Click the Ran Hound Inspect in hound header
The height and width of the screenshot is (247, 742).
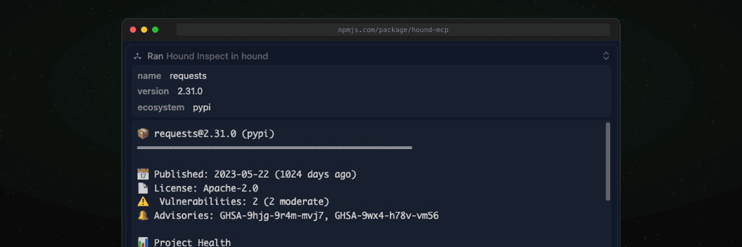pyautogui.click(x=208, y=56)
